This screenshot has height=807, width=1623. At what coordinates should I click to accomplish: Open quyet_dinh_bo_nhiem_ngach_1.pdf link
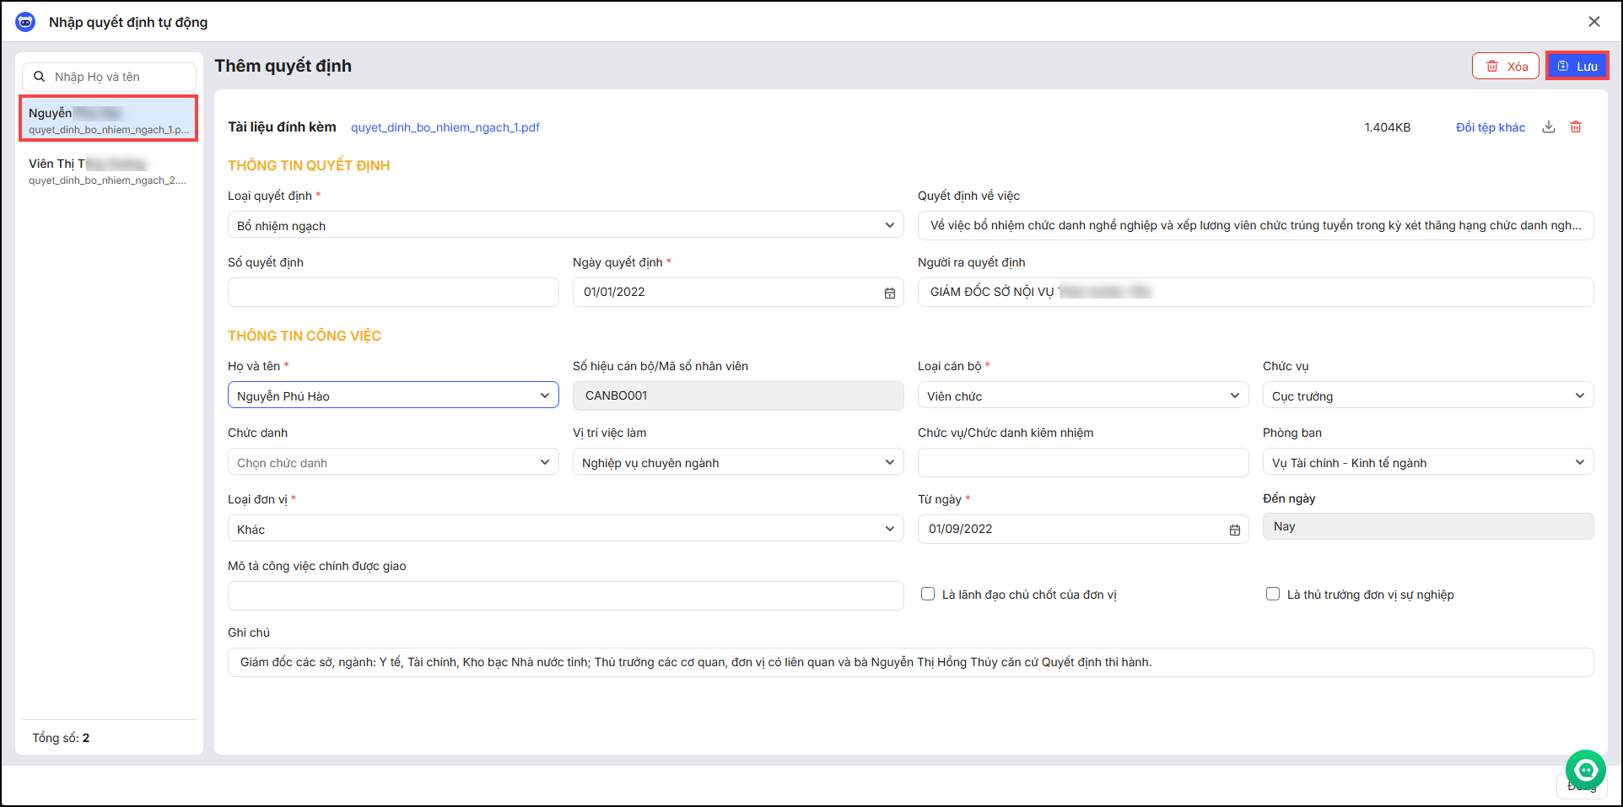click(445, 127)
